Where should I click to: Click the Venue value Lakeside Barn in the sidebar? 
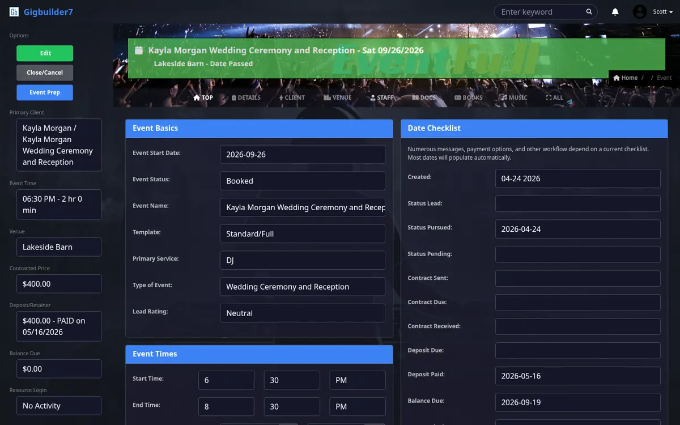(59, 247)
